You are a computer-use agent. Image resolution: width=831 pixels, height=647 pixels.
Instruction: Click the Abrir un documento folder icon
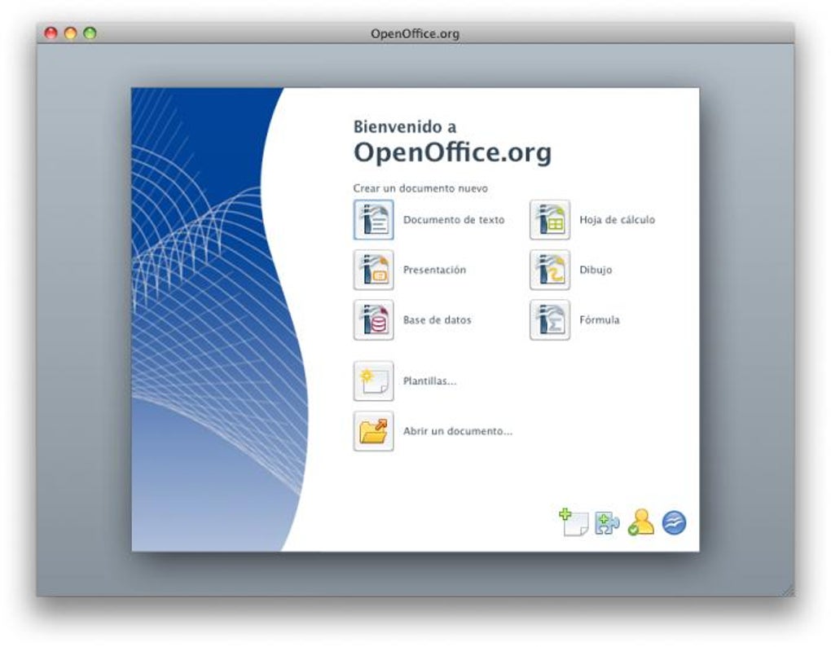[x=373, y=431]
